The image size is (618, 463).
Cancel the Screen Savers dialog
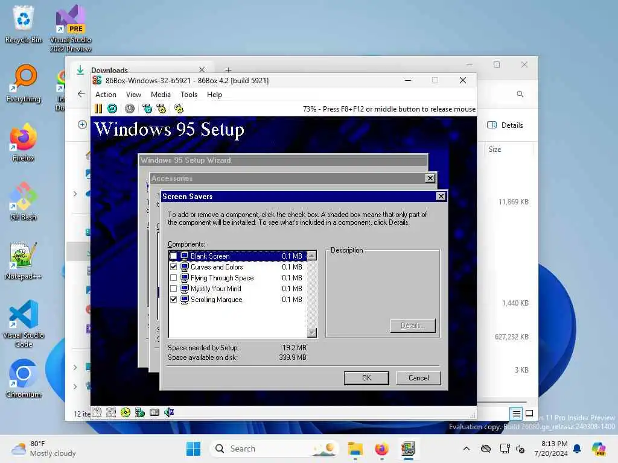pos(419,378)
